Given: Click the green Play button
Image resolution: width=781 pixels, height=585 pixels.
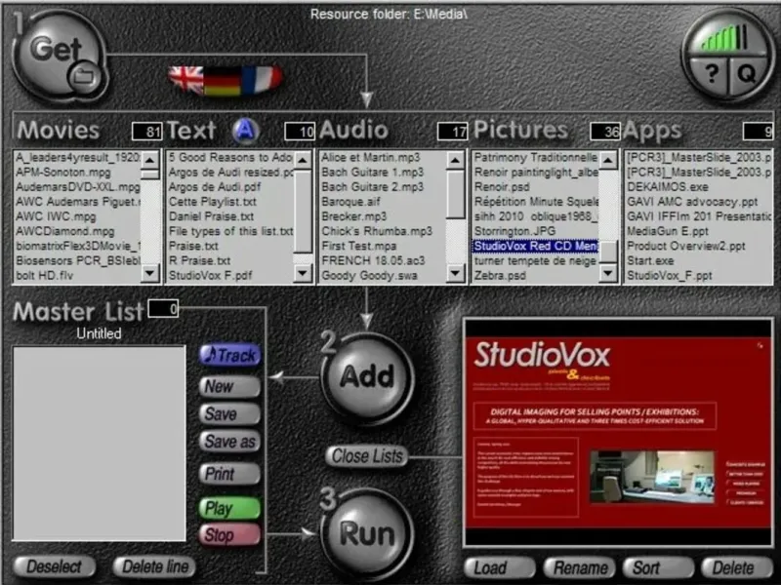Looking at the screenshot, I should point(230,508).
